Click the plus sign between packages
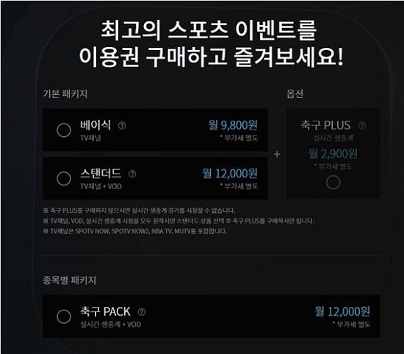 (x=277, y=154)
